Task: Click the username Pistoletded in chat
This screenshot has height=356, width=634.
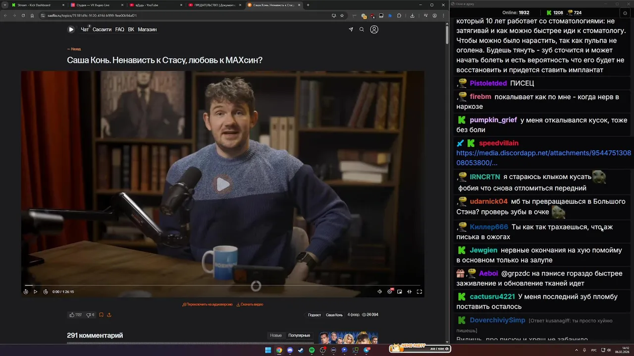Action: (x=488, y=83)
